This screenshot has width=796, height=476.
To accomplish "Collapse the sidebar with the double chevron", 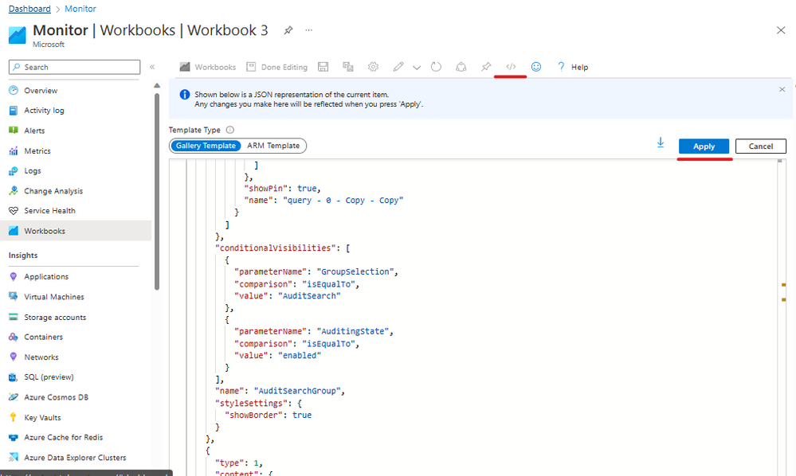I will point(151,67).
